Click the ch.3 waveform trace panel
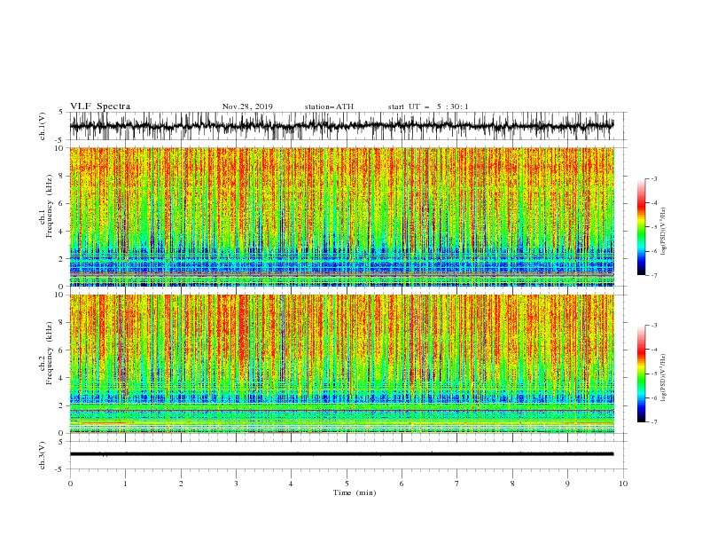The image size is (702, 543). (x=347, y=455)
